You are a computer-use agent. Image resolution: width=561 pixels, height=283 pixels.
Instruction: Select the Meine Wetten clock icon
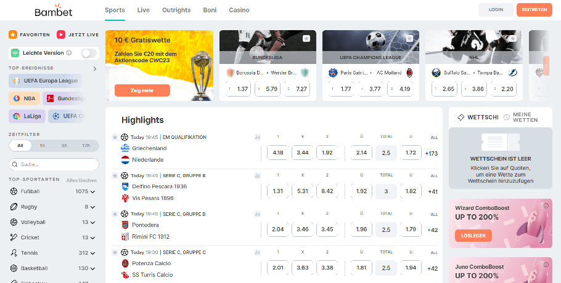click(x=506, y=117)
